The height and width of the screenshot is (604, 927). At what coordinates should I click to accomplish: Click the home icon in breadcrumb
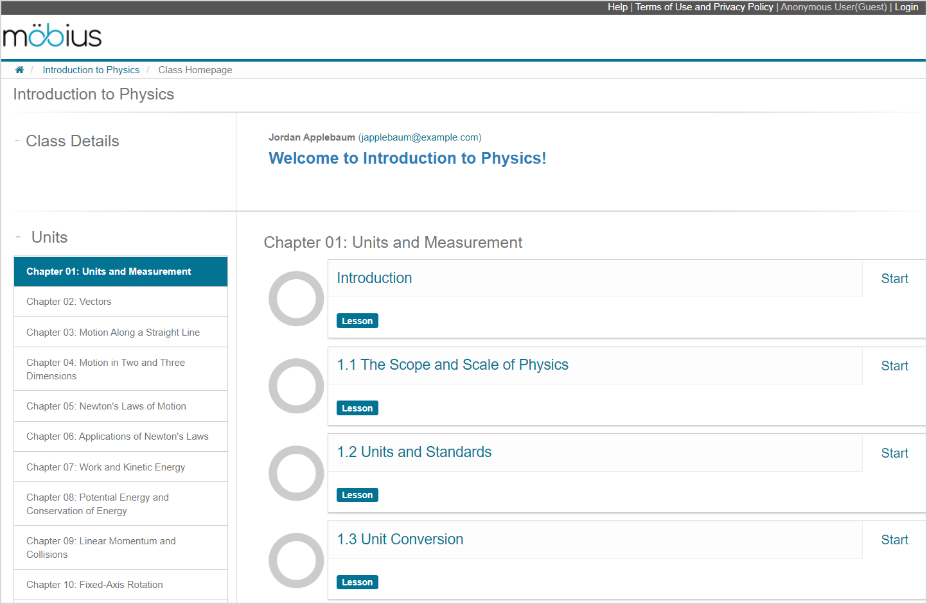point(19,70)
